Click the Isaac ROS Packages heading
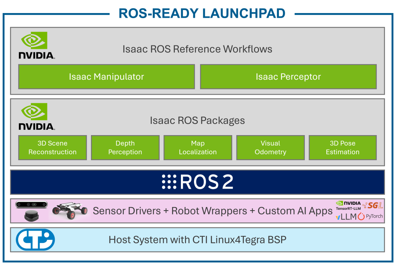Image resolution: width=395 pixels, height=266 pixels. pyautogui.click(x=197, y=120)
